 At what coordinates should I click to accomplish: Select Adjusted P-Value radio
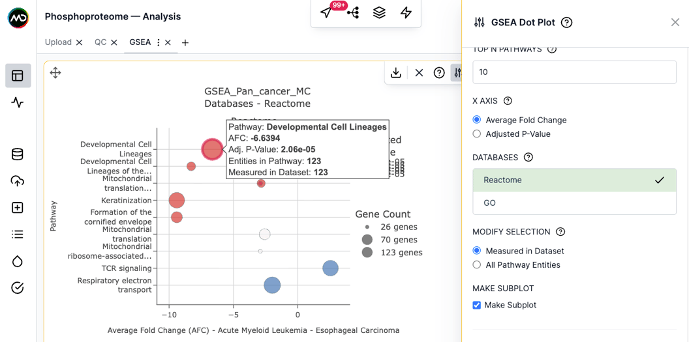[477, 134]
